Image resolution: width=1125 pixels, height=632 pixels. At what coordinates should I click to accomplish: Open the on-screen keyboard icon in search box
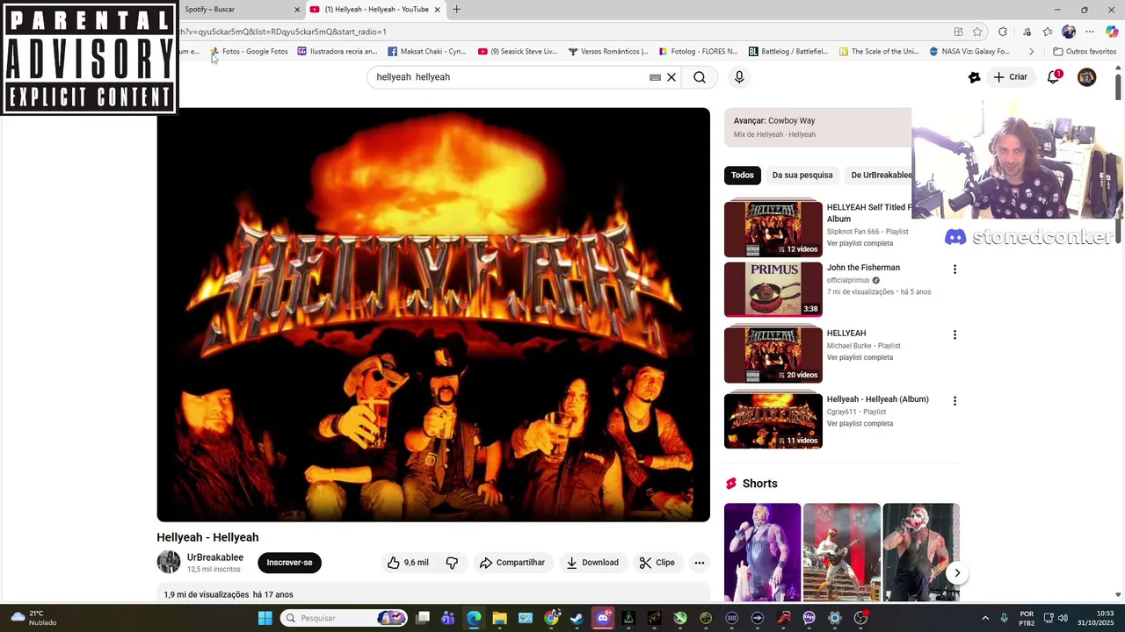(655, 77)
